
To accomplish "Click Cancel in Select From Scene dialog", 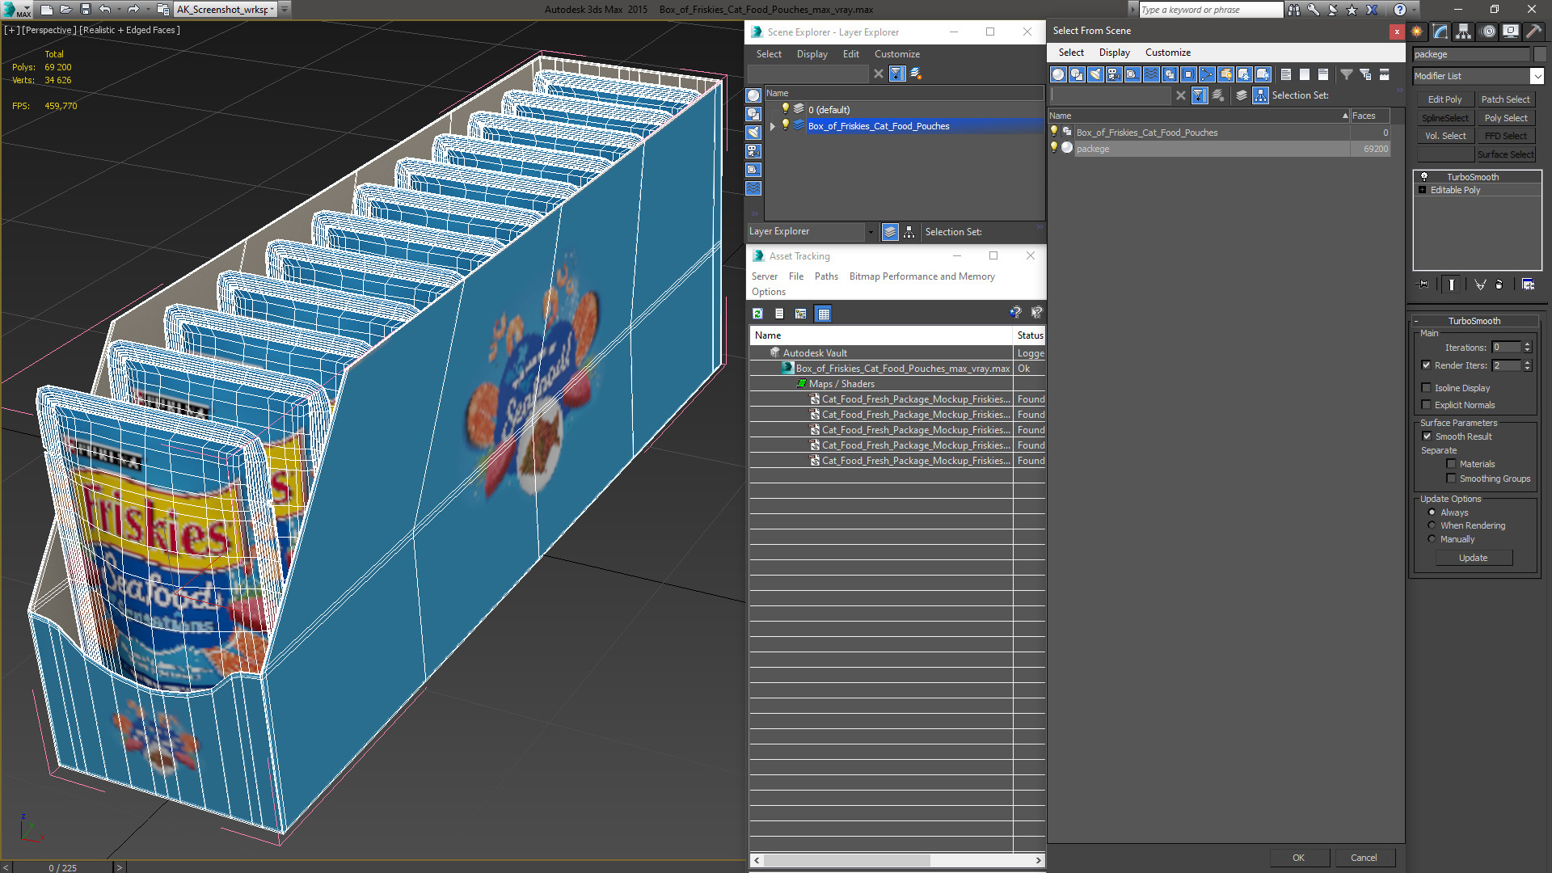I will [x=1364, y=858].
